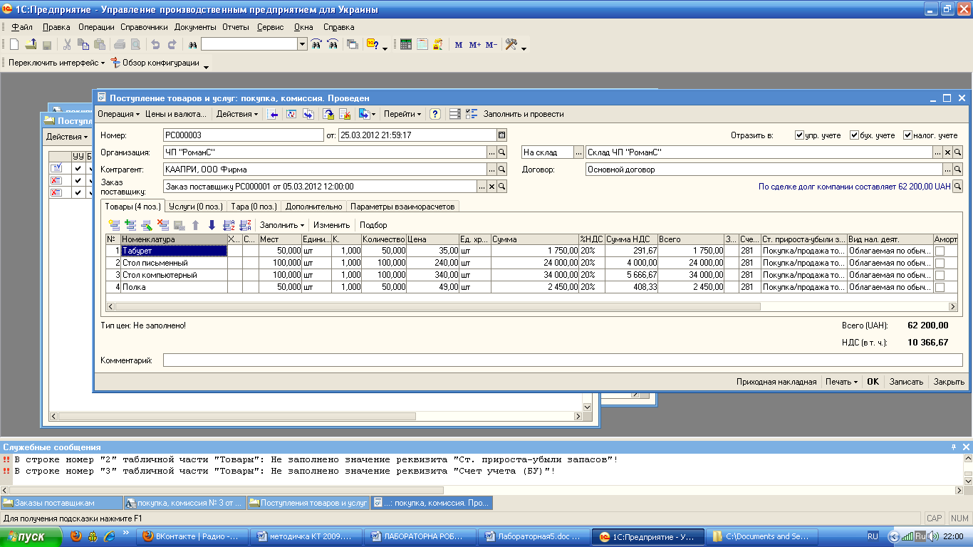Click the Комментарий input field
This screenshot has height=547, width=973.
point(563,360)
